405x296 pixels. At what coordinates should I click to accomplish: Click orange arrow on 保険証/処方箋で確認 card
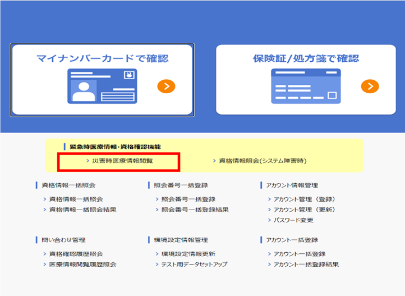pyautogui.click(x=370, y=86)
